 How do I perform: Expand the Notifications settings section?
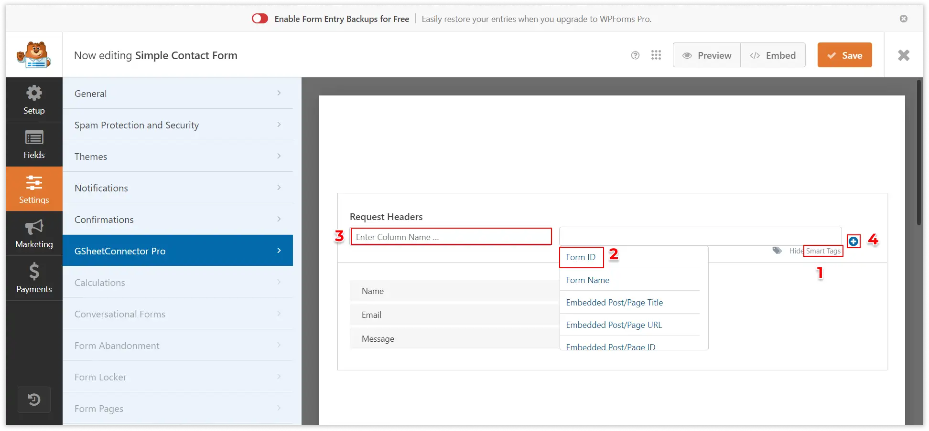pos(177,188)
